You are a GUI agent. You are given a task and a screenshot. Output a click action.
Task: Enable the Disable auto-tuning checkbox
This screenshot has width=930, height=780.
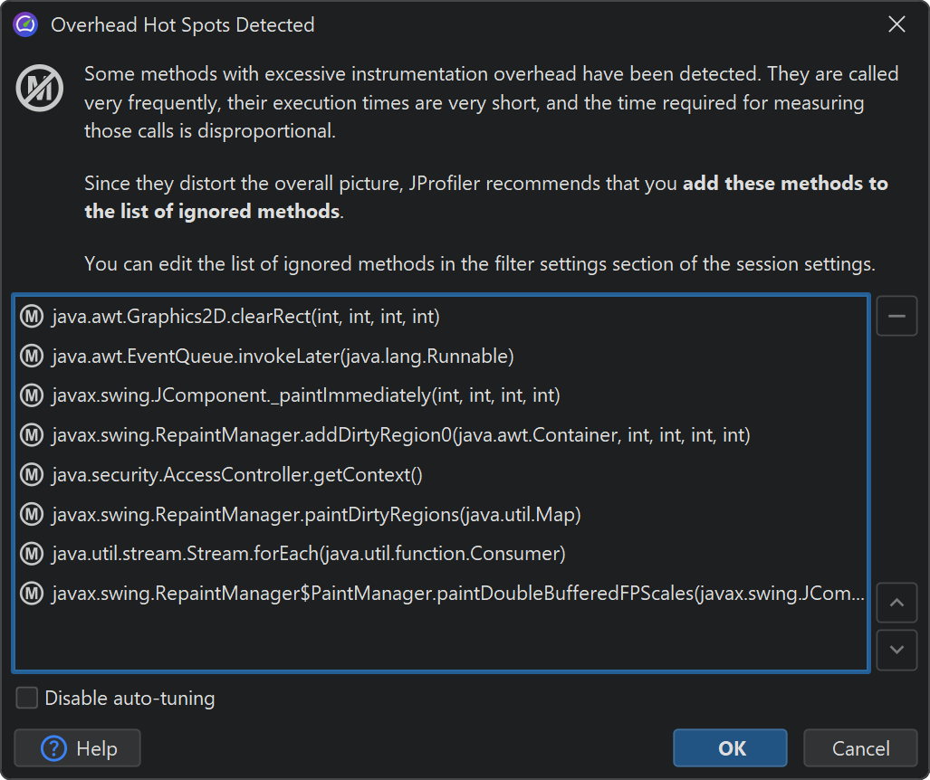coord(28,698)
